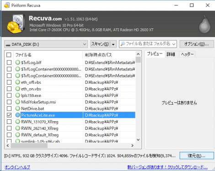Check the box for RWIN_default_XP.reg
The width and height of the screenshot is (215, 171).
click(9, 135)
